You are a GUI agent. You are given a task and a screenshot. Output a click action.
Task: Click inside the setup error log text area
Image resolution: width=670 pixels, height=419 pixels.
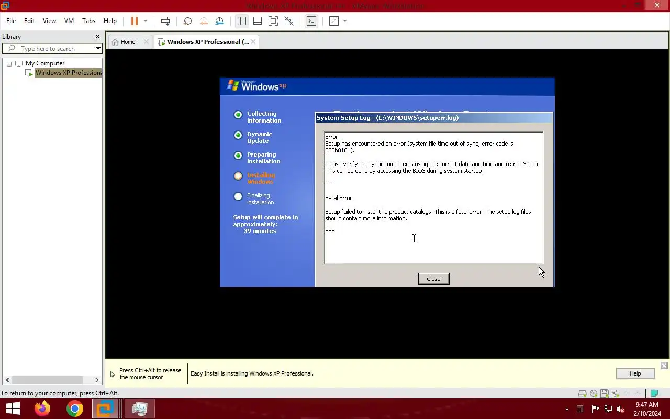click(433, 198)
